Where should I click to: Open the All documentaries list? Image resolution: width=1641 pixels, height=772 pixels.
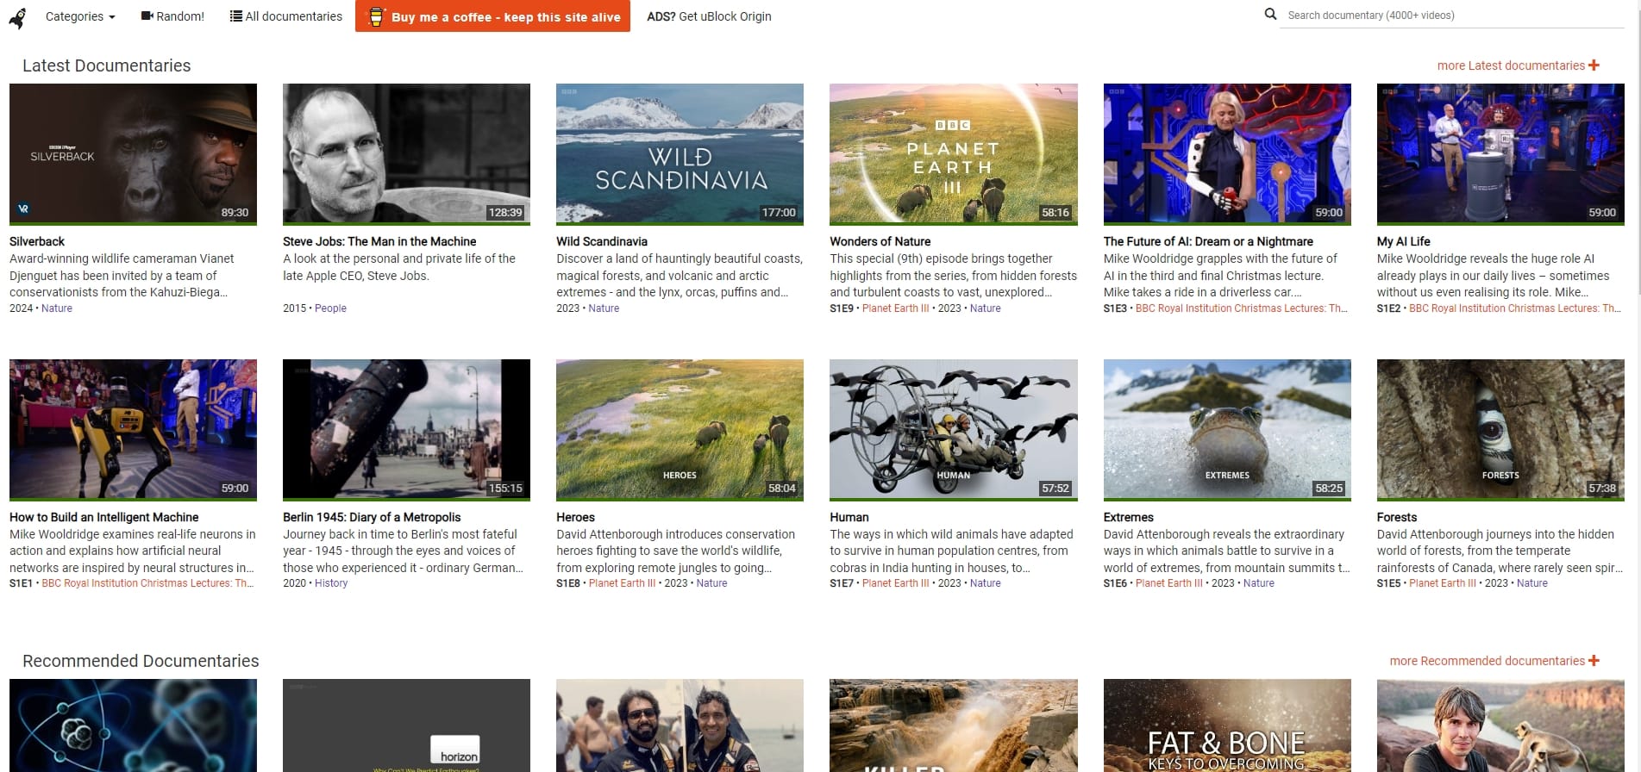[x=285, y=16]
